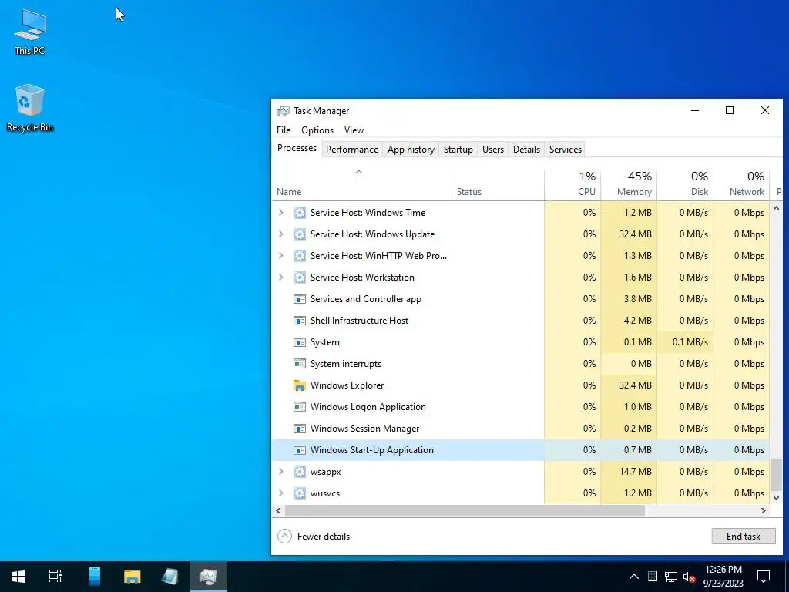This screenshot has width=789, height=592.
Task: Expand Service Host: WinHTTP Web Proxy group
Action: [x=280, y=256]
